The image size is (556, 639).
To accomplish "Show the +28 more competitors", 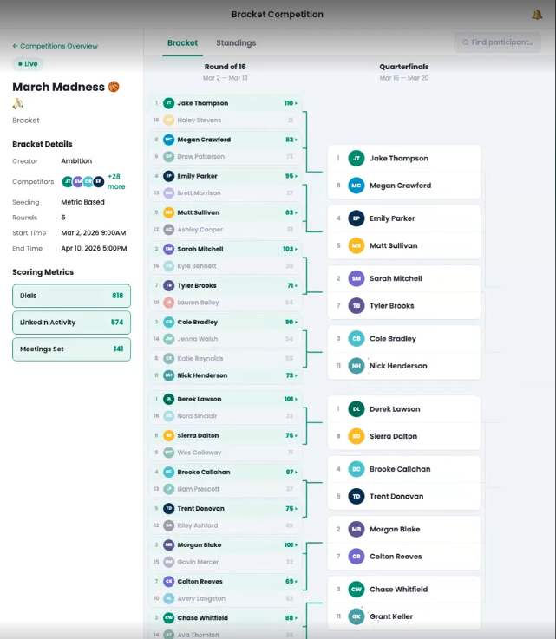I will point(116,181).
